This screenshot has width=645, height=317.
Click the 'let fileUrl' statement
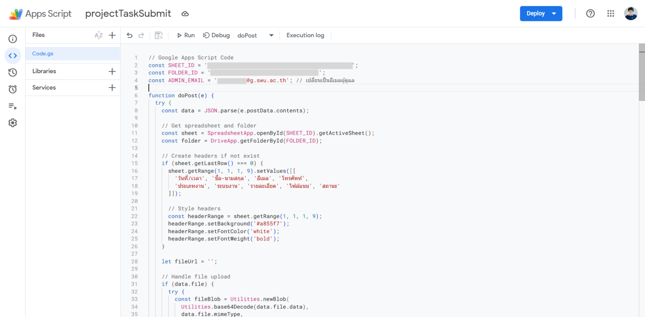pos(190,261)
